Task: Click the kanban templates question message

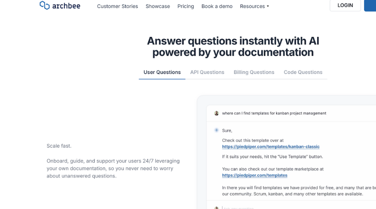Action: coord(274,113)
